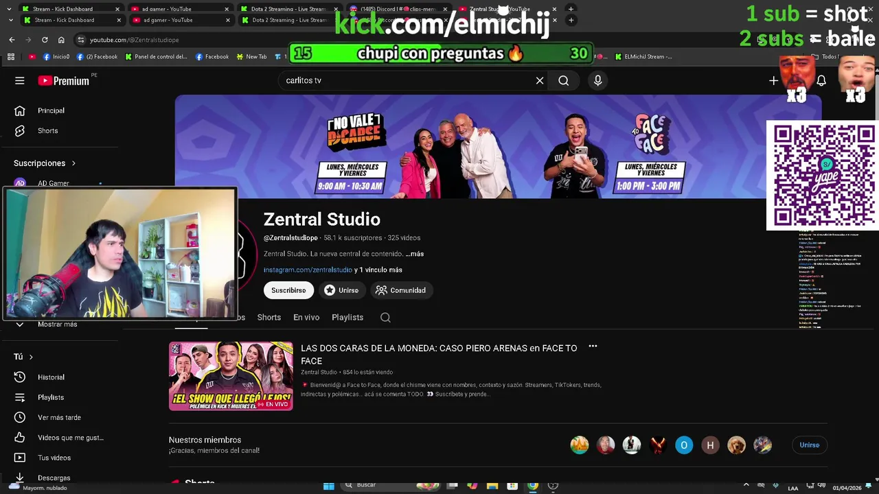Show hidden system tray icons
This screenshot has height=494, width=879.
pyautogui.click(x=747, y=486)
